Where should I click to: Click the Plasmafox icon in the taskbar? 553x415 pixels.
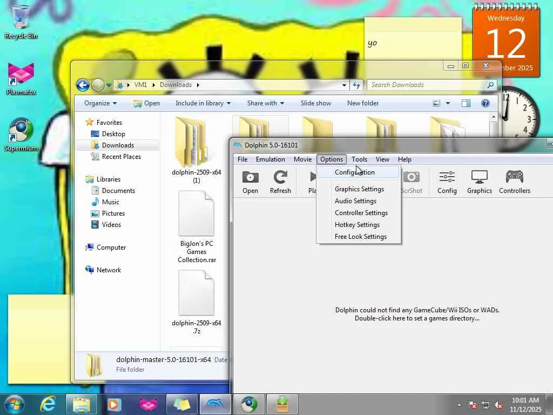coord(148,404)
